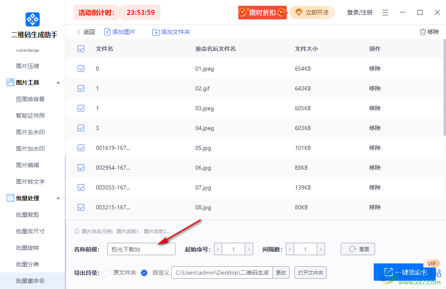The width and height of the screenshot is (446, 289).
Task: Uncheck the select-all checkbox in header
Action: coord(81,48)
